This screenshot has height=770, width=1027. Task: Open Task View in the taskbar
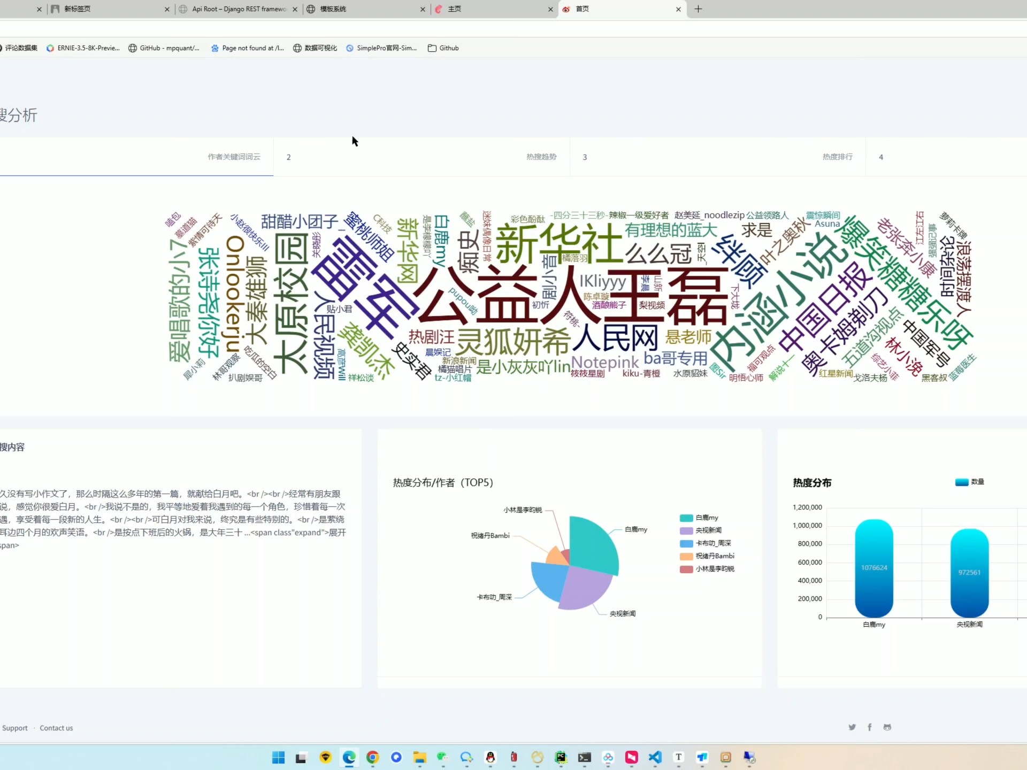tap(301, 757)
